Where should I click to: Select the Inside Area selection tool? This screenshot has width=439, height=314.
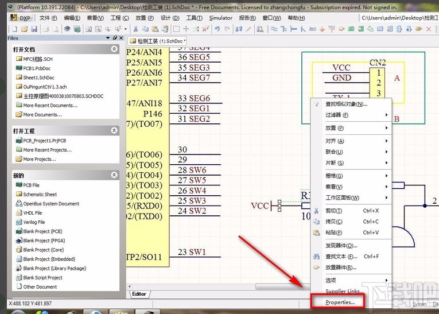tap(176, 29)
